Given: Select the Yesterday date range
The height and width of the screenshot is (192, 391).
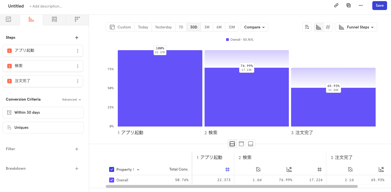Looking at the screenshot, I should (163, 27).
